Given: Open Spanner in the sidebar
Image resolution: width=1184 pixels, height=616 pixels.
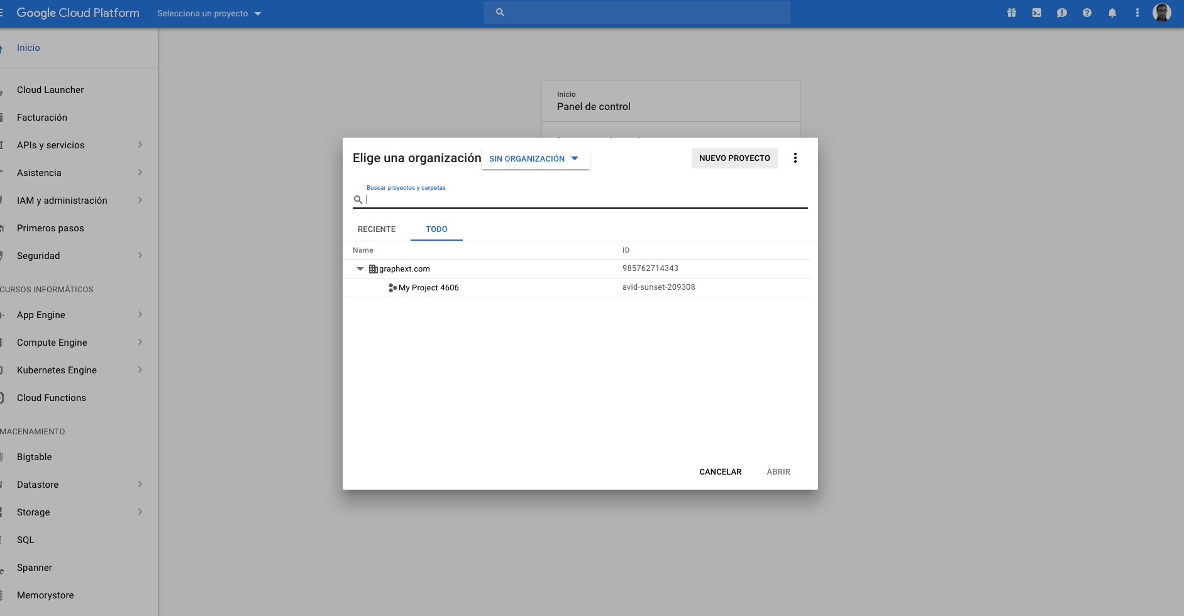Looking at the screenshot, I should click(35, 568).
